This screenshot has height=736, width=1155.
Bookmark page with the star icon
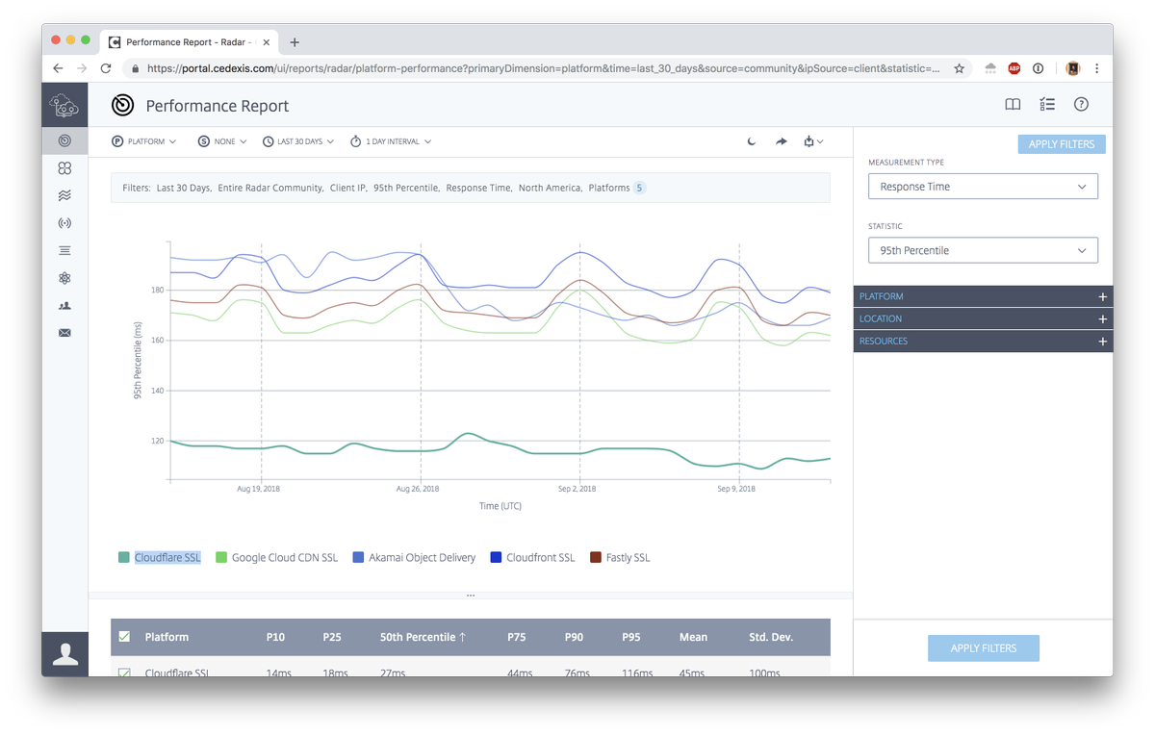click(959, 68)
